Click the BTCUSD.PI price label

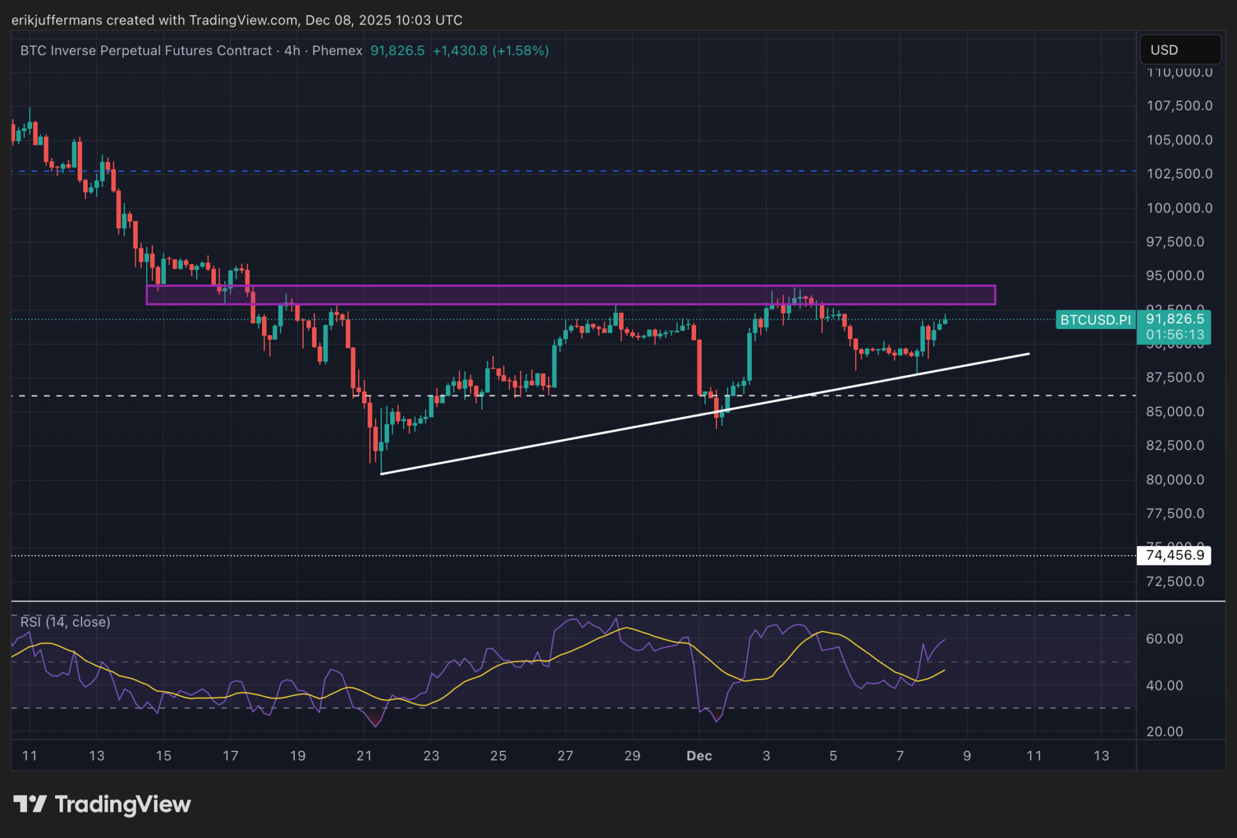pos(1095,319)
